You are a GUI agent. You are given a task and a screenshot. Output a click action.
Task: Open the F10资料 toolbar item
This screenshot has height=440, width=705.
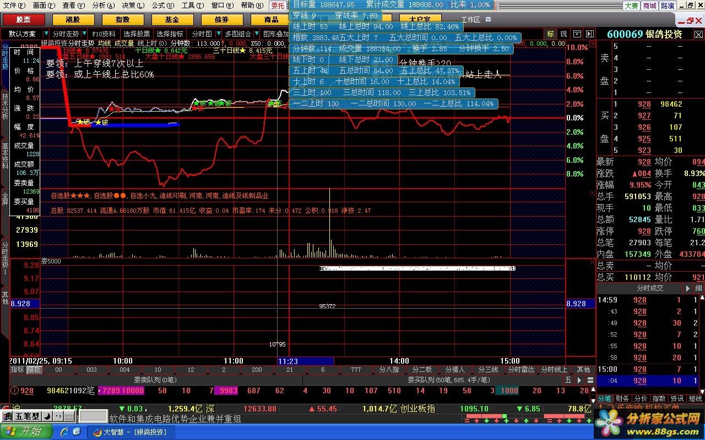click(104, 34)
